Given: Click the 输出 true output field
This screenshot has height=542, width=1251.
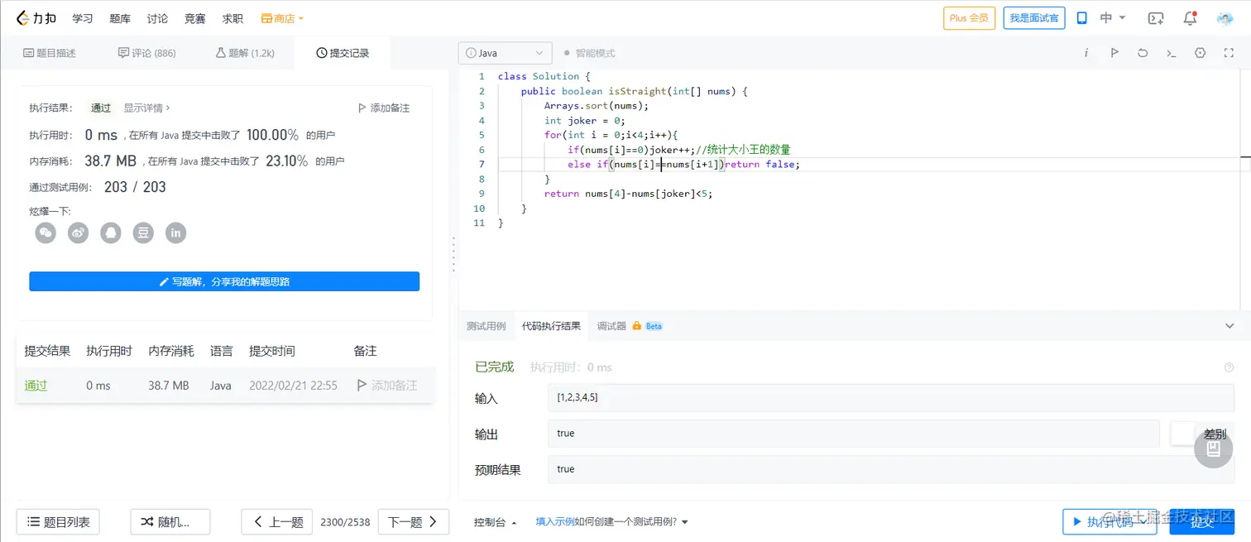Looking at the screenshot, I should [x=854, y=434].
